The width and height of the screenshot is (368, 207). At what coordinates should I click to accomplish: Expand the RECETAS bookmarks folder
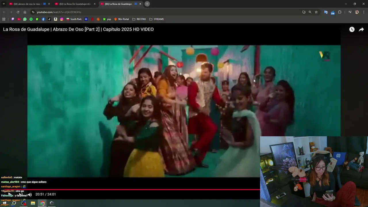(139, 19)
